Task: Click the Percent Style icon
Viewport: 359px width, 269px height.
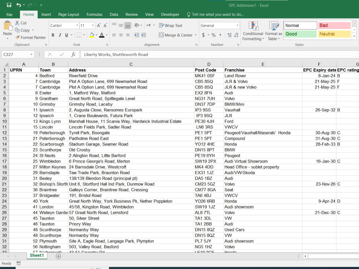Action: (x=213, y=35)
